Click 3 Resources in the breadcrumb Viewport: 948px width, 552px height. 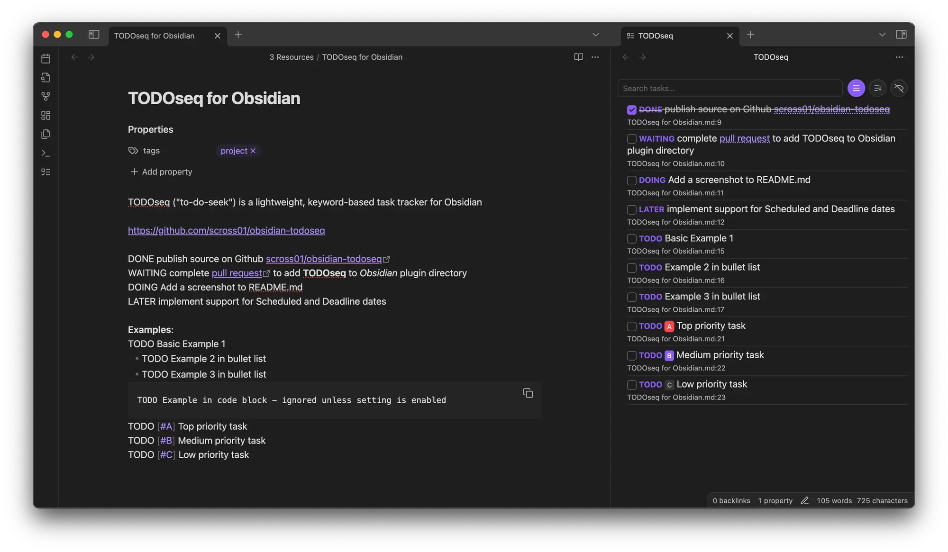(x=292, y=57)
